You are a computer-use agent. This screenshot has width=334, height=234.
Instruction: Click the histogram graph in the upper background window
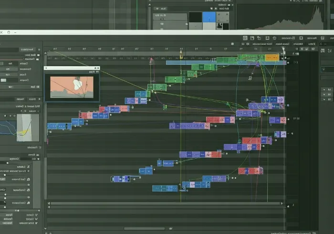pyautogui.click(x=281, y=17)
